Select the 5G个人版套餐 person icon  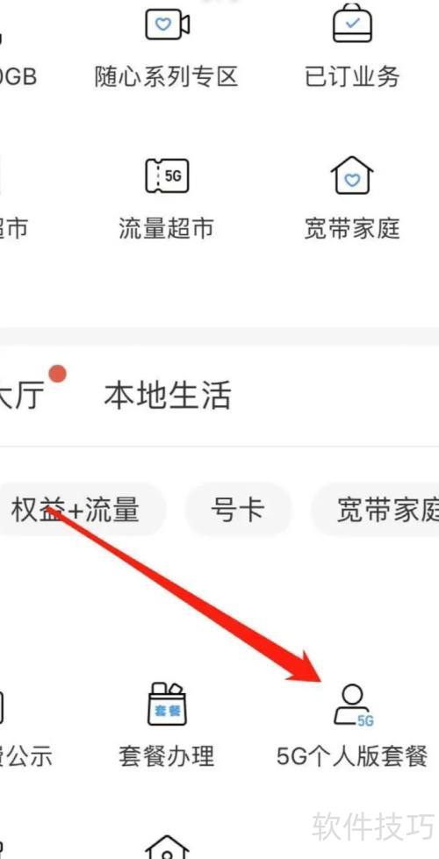pyautogui.click(x=354, y=705)
